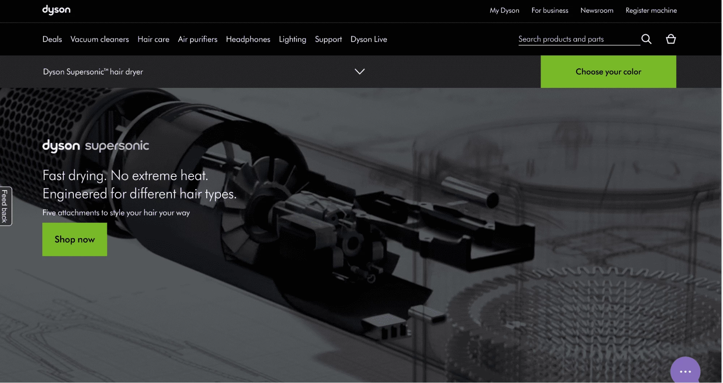Open the Headphones menu

click(x=248, y=39)
